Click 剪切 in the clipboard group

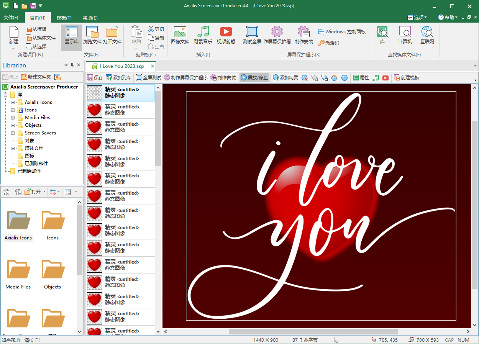pos(156,29)
